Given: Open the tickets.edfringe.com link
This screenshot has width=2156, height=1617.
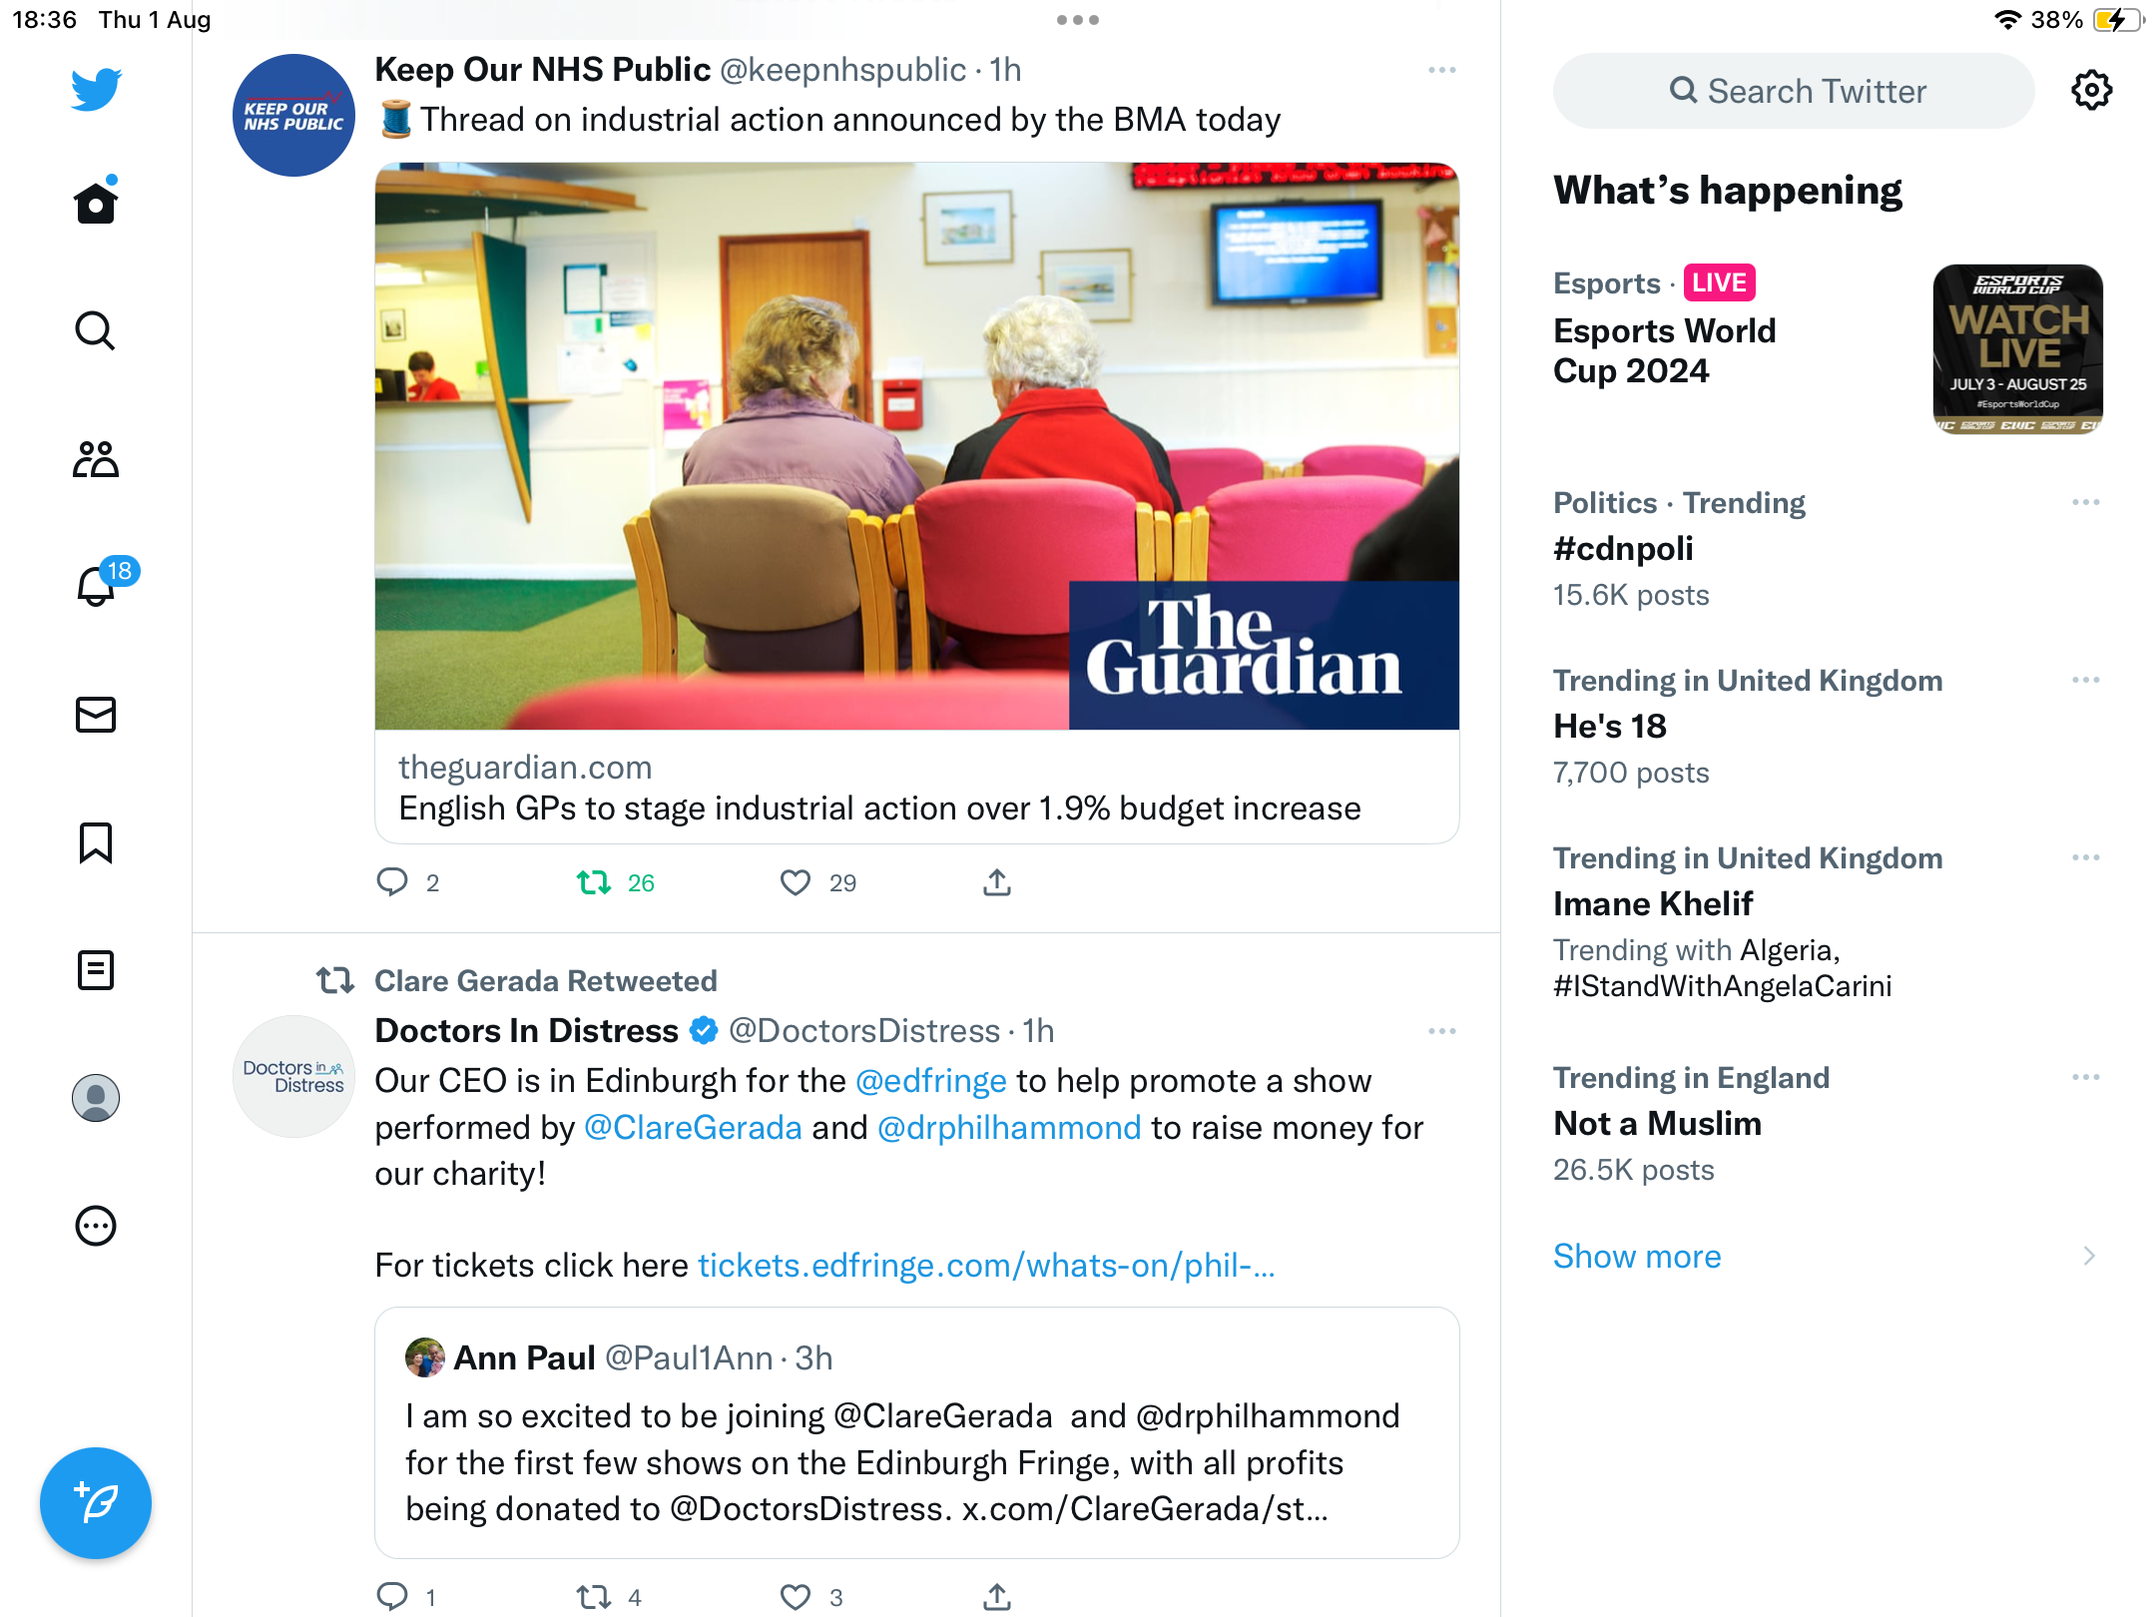Looking at the screenshot, I should [986, 1266].
